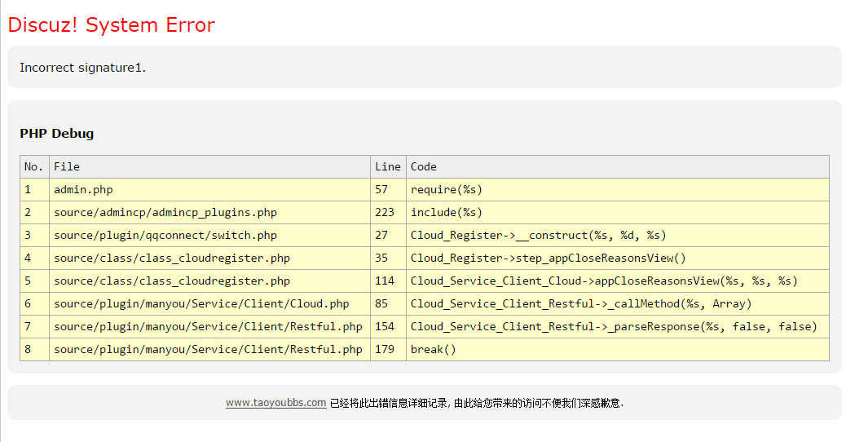The image size is (846, 442).
Task: Select 'Cloud_Register->__construct(%s, %d, %s)' code
Action: (617, 236)
